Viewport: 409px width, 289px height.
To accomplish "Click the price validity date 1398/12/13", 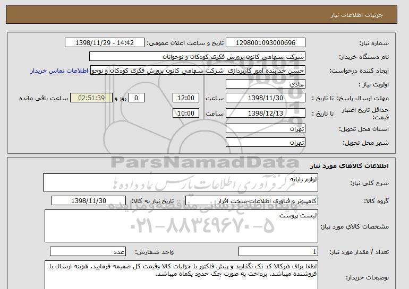I will click(x=265, y=113).
